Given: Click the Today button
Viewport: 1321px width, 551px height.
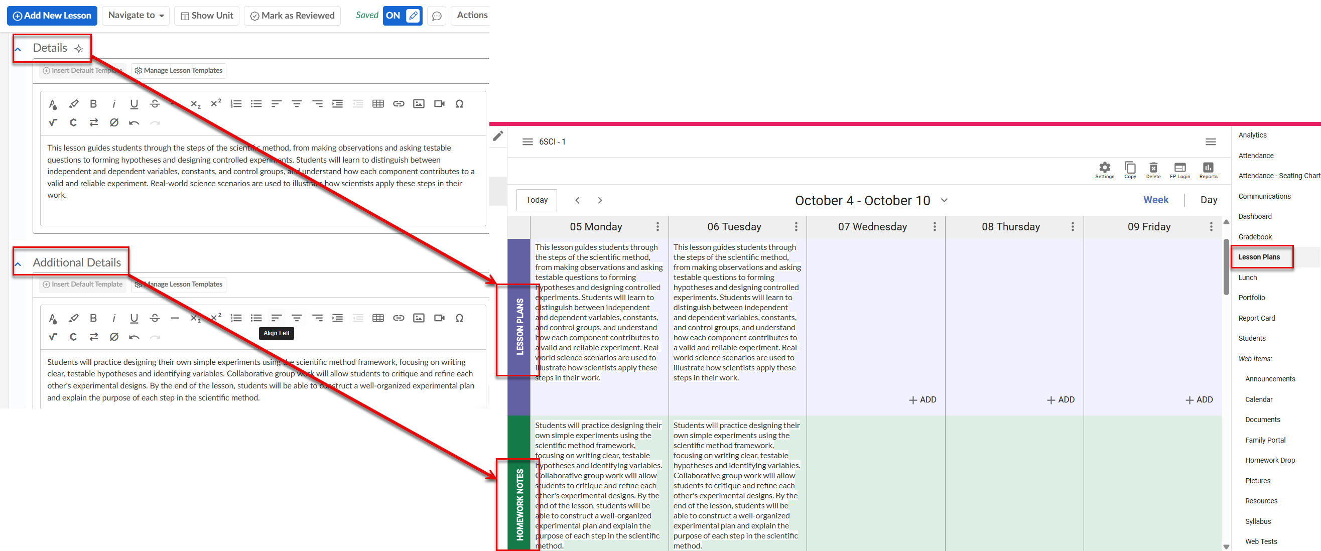Looking at the screenshot, I should pyautogui.click(x=537, y=200).
